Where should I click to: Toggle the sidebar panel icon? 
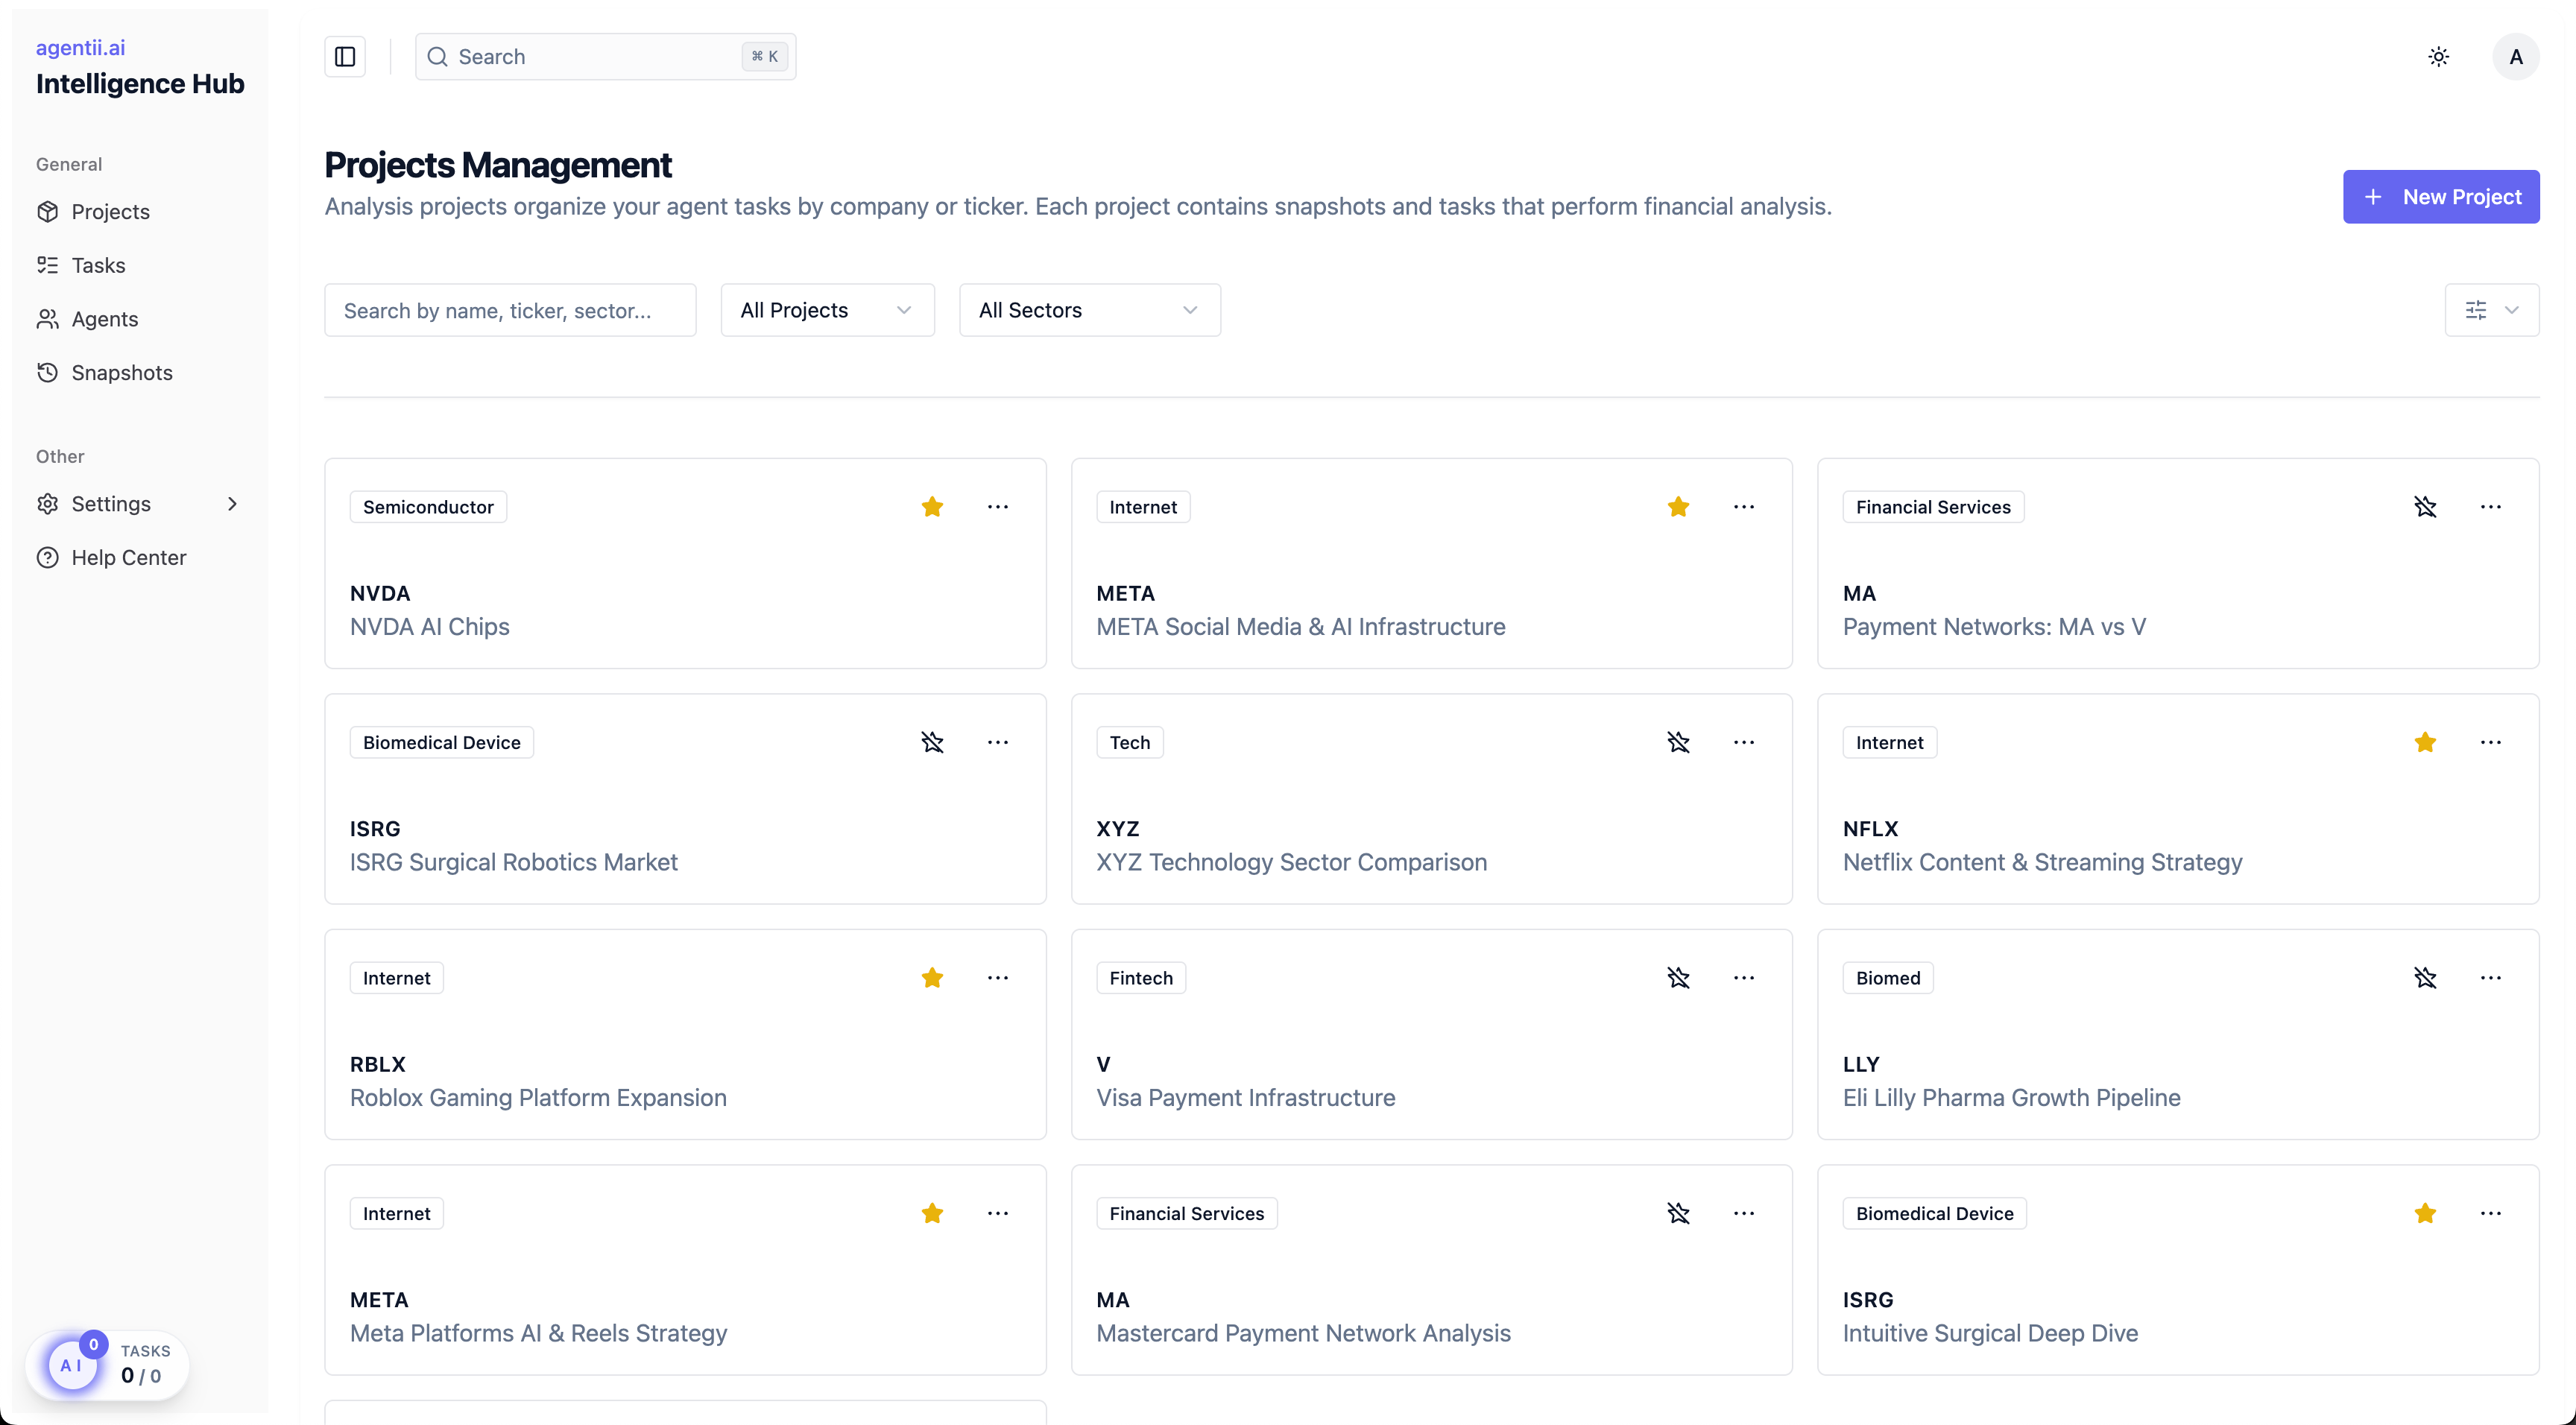pyautogui.click(x=345, y=56)
